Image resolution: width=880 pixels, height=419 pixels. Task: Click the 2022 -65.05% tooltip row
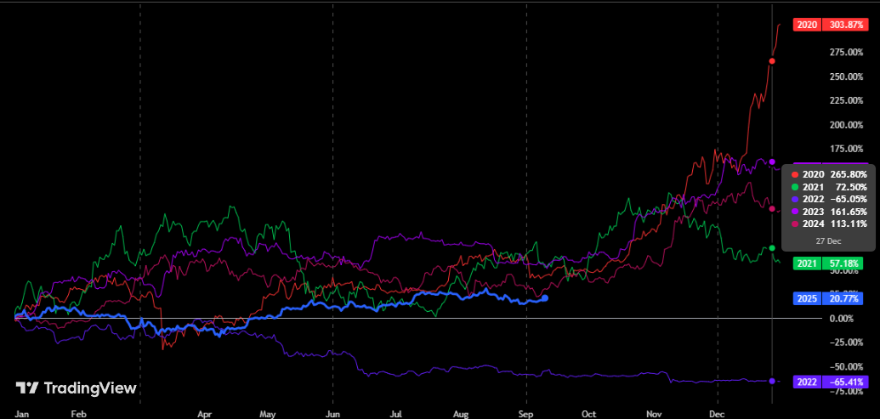[828, 199]
